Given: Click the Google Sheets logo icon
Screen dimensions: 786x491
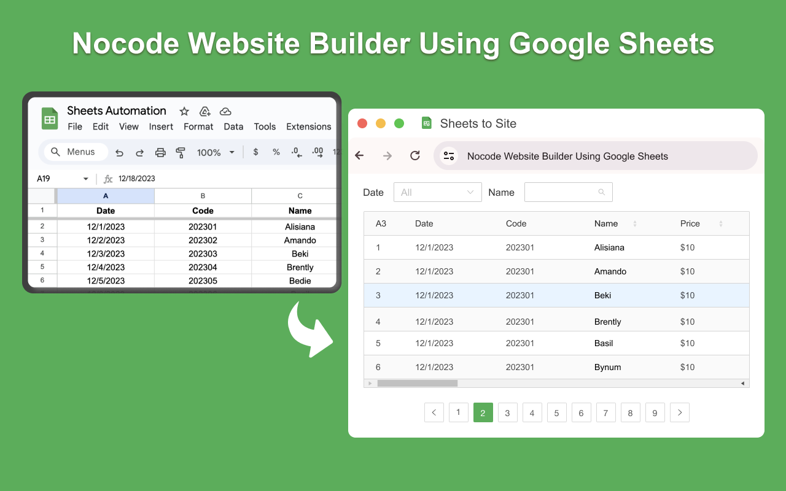Looking at the screenshot, I should tap(50, 118).
